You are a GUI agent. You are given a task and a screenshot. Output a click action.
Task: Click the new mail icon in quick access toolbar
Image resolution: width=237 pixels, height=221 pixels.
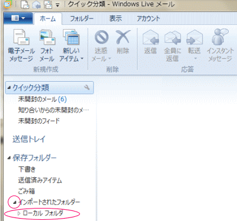(x=25, y=5)
